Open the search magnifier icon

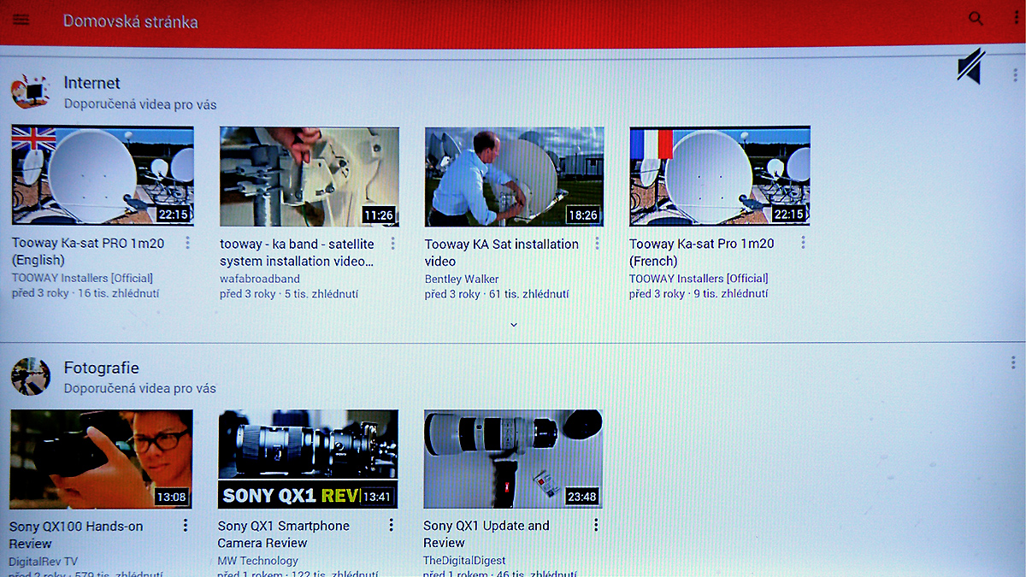[976, 18]
